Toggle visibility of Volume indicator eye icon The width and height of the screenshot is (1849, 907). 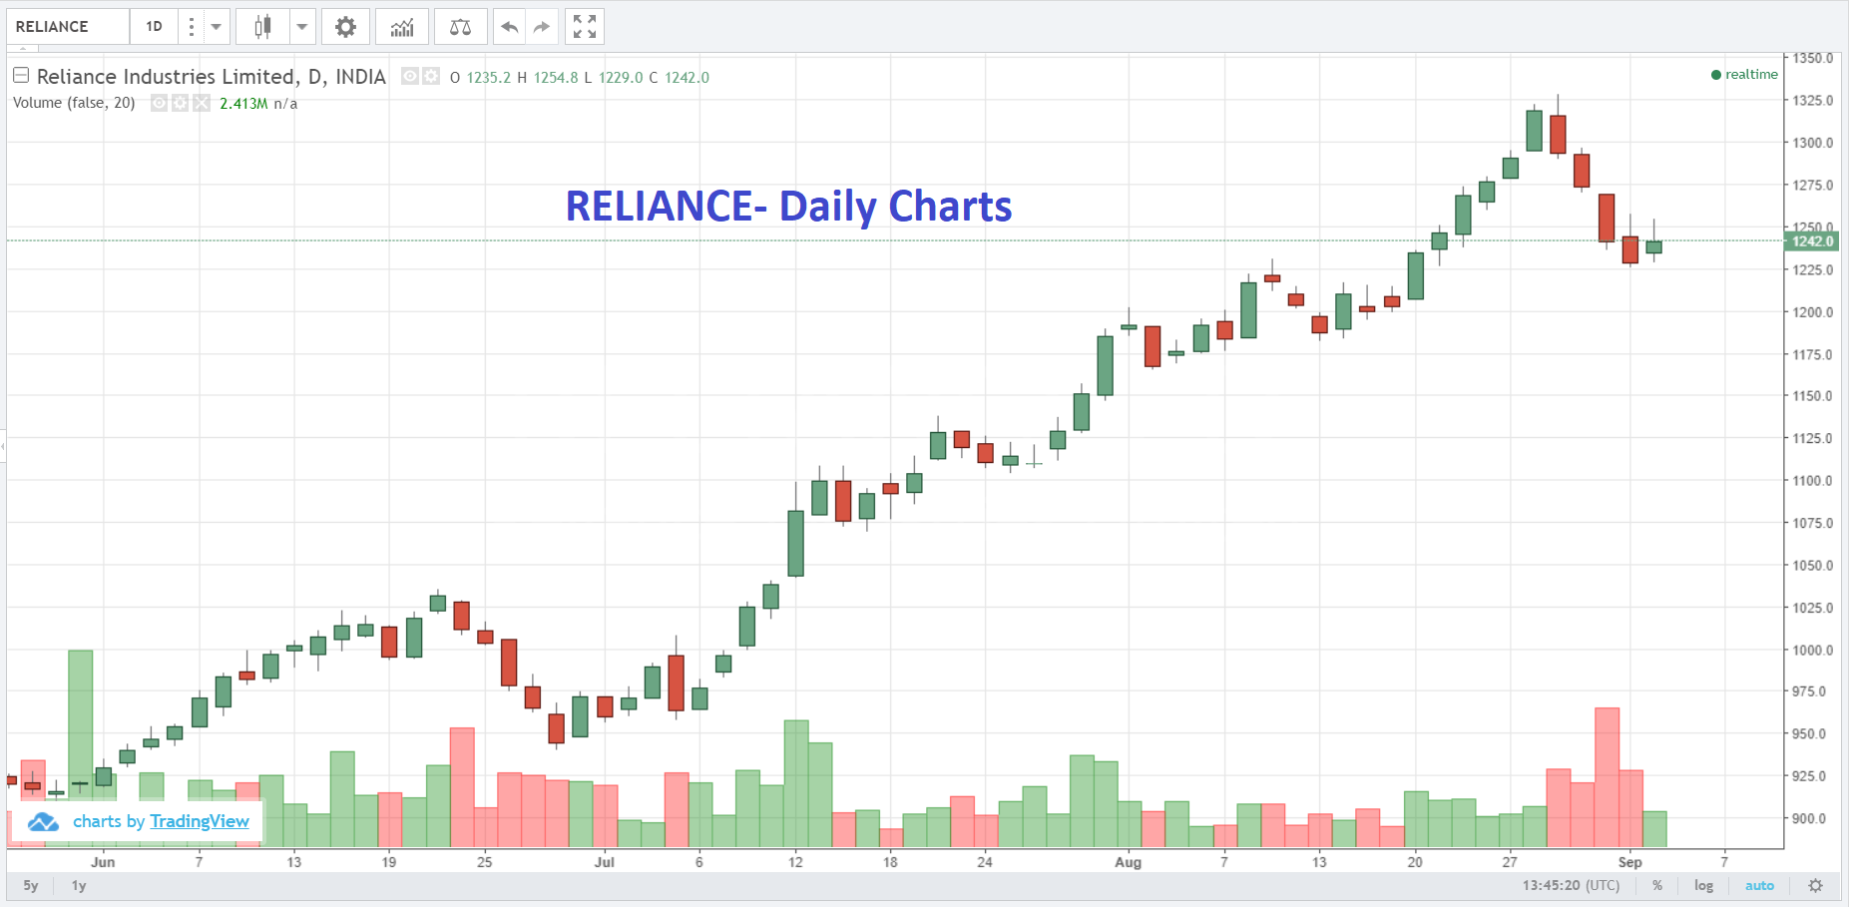[x=159, y=103]
